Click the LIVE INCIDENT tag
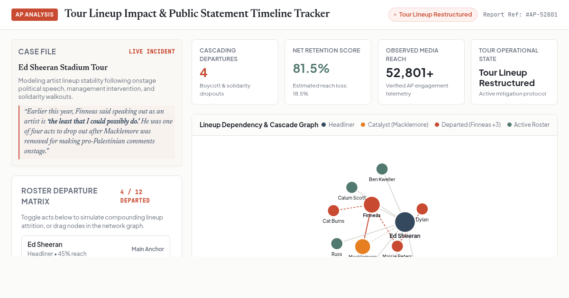 (152, 52)
